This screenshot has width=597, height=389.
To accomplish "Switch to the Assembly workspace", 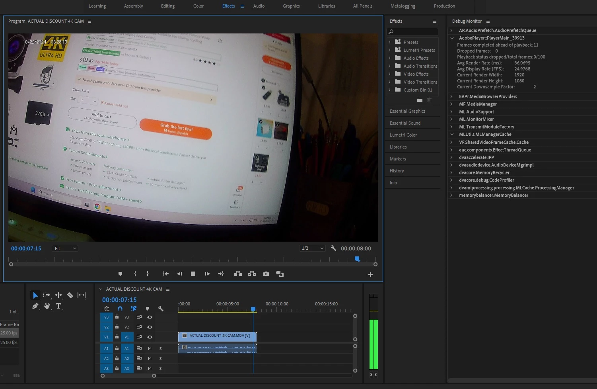I will (134, 6).
